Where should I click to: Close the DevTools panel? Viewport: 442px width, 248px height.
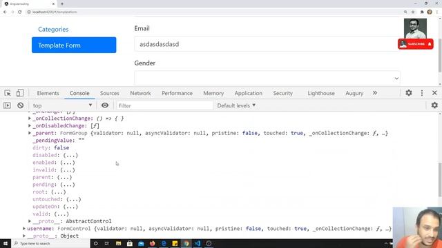(x=434, y=93)
